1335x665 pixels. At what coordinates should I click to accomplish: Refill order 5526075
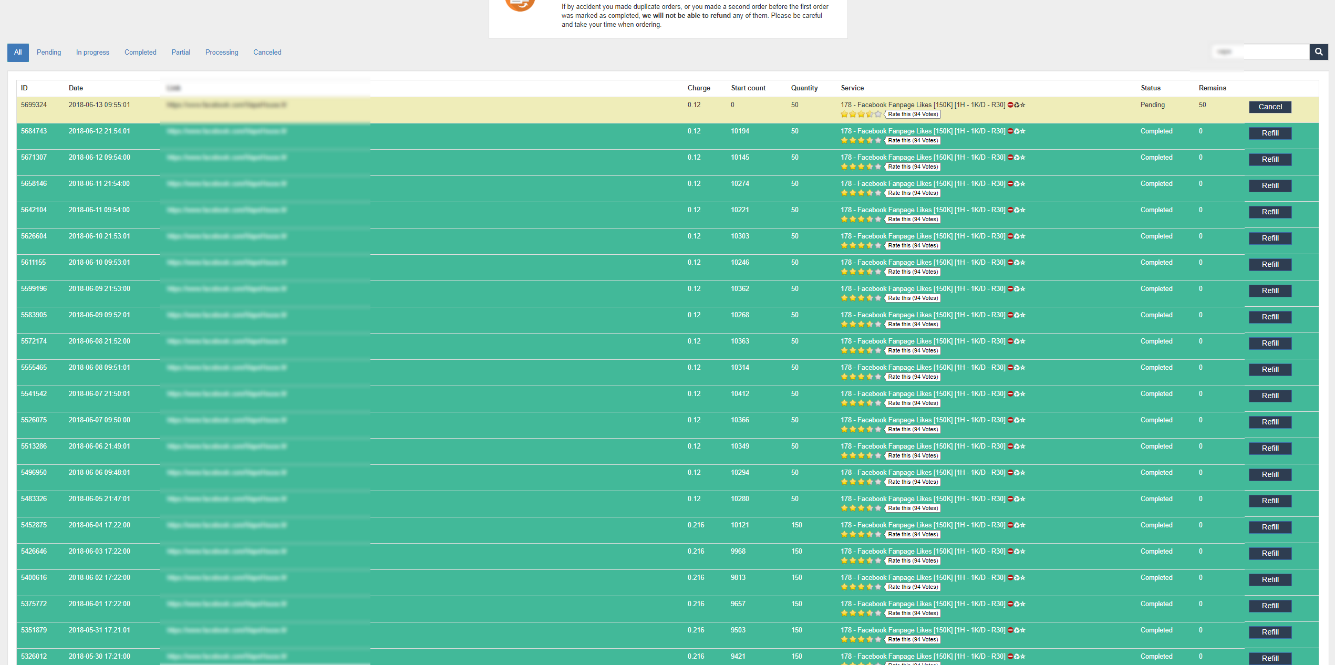coord(1270,422)
